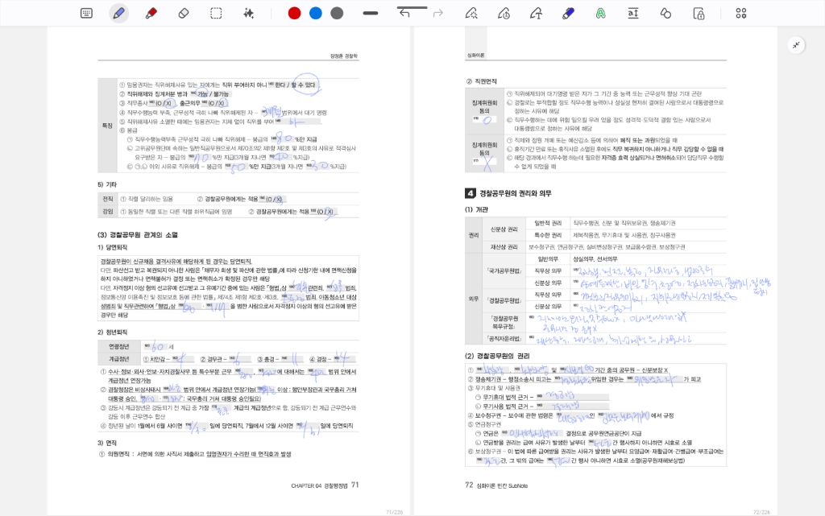Pick the red pen color
Image resolution: width=825 pixels, height=516 pixels.
294,13
